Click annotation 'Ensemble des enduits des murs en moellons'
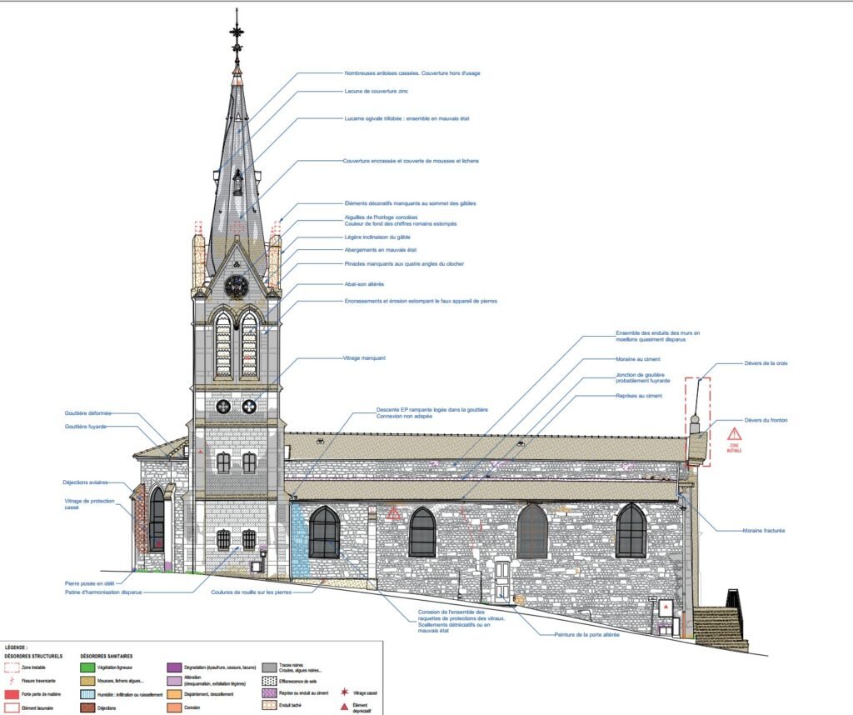The width and height of the screenshot is (853, 715). point(658,337)
